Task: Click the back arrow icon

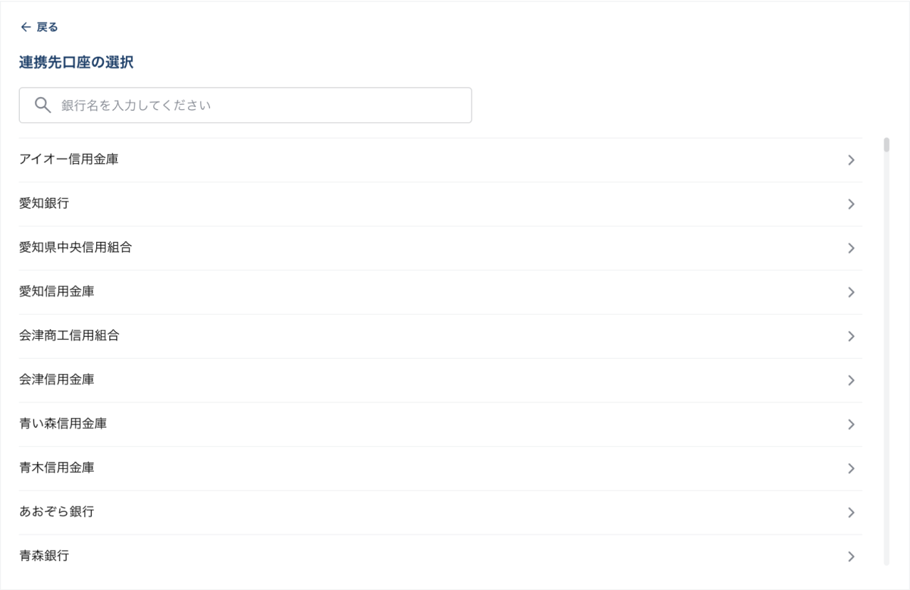Action: click(26, 27)
